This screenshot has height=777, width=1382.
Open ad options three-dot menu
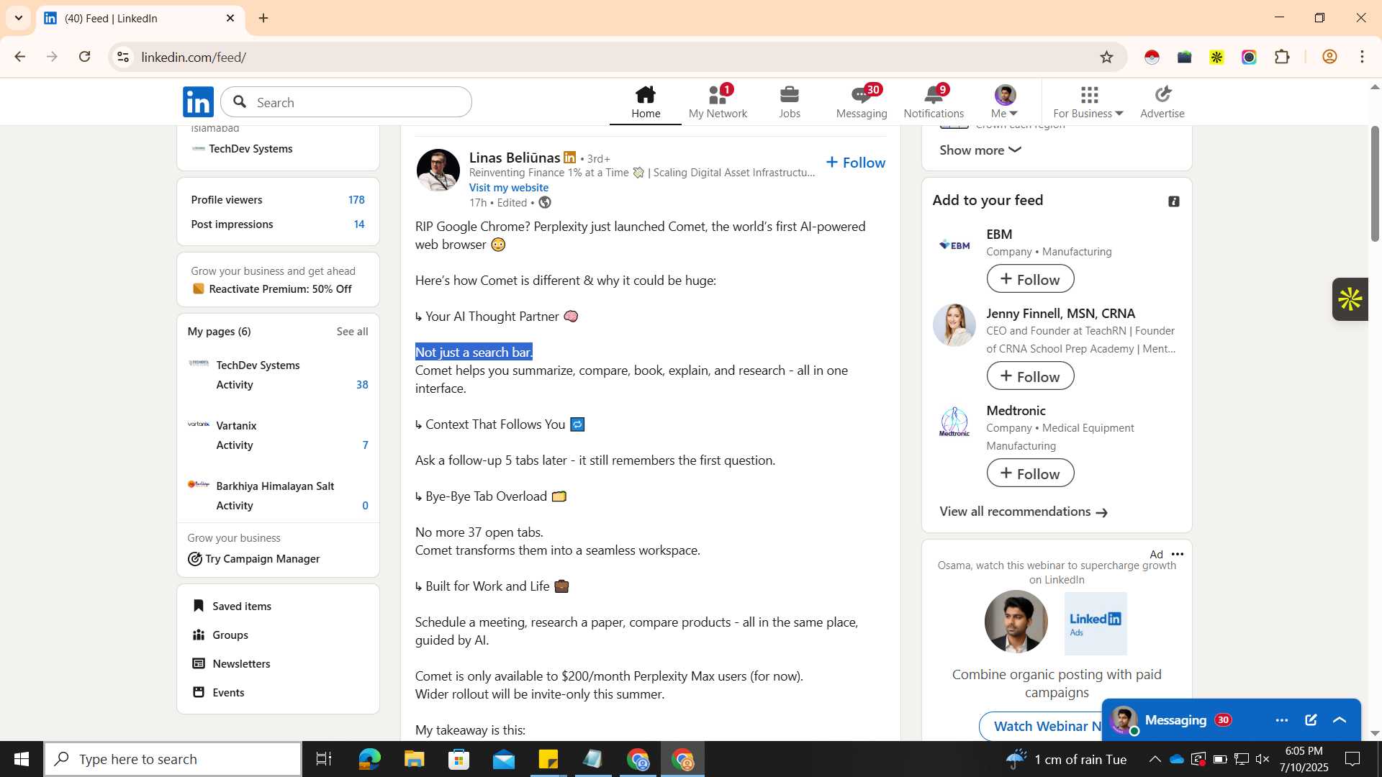(x=1178, y=554)
